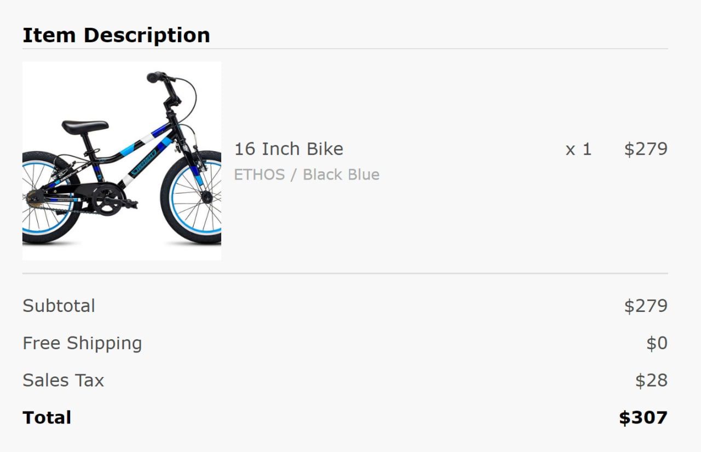Click the "16 Inch Bike" product name

[x=289, y=149]
